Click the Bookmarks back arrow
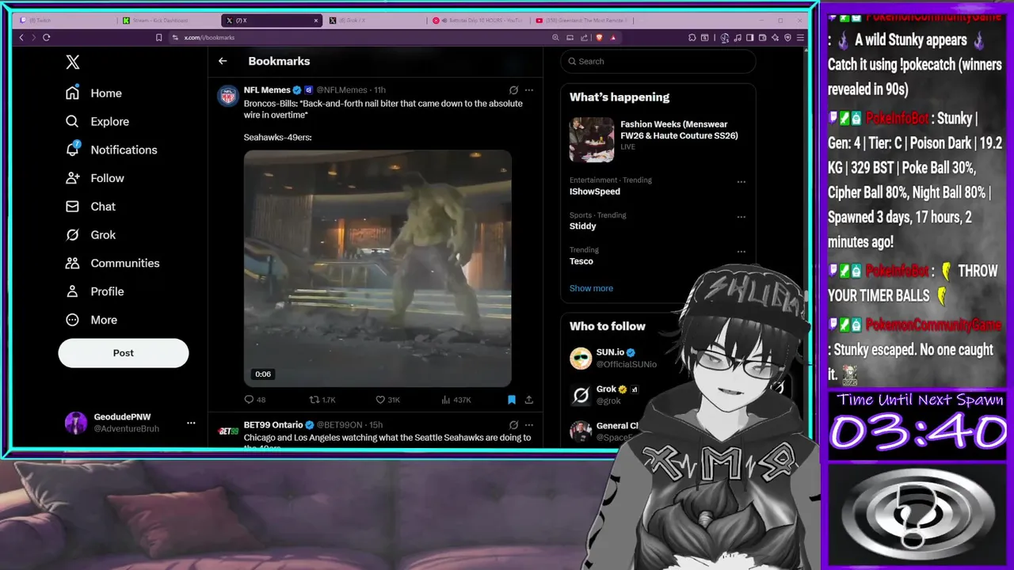 [x=223, y=61]
